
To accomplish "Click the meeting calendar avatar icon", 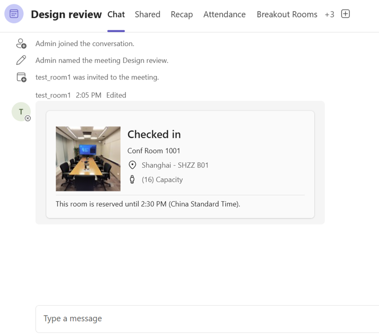I will 13,14.
